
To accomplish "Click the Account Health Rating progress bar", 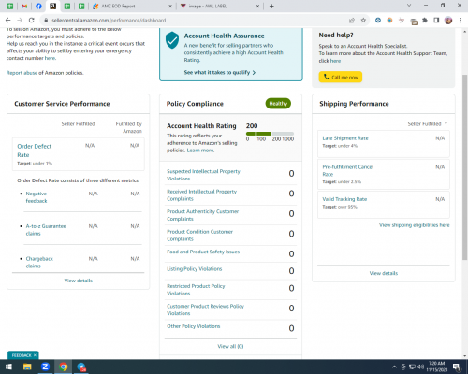I will (270, 134).
